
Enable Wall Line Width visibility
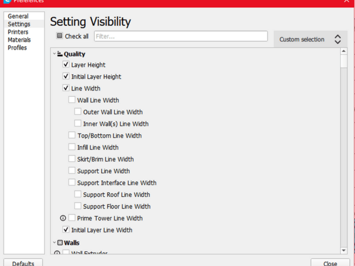click(72, 100)
